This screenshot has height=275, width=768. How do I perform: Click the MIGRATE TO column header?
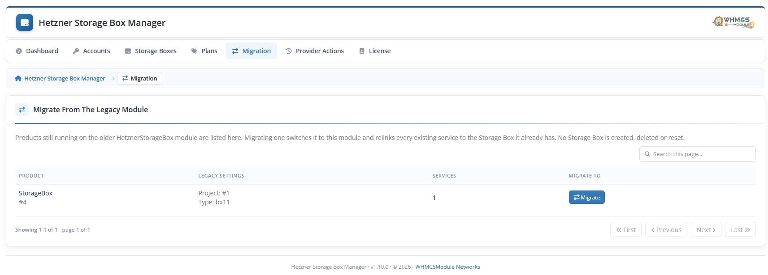585,176
